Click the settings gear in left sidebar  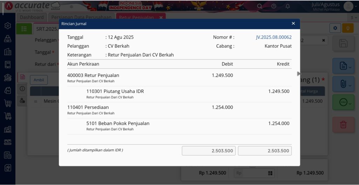pos(8,26)
